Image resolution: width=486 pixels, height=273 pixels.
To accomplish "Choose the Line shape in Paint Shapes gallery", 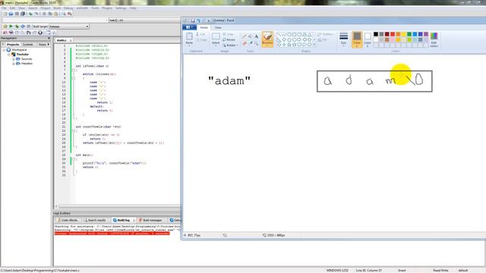I will click(x=279, y=34).
